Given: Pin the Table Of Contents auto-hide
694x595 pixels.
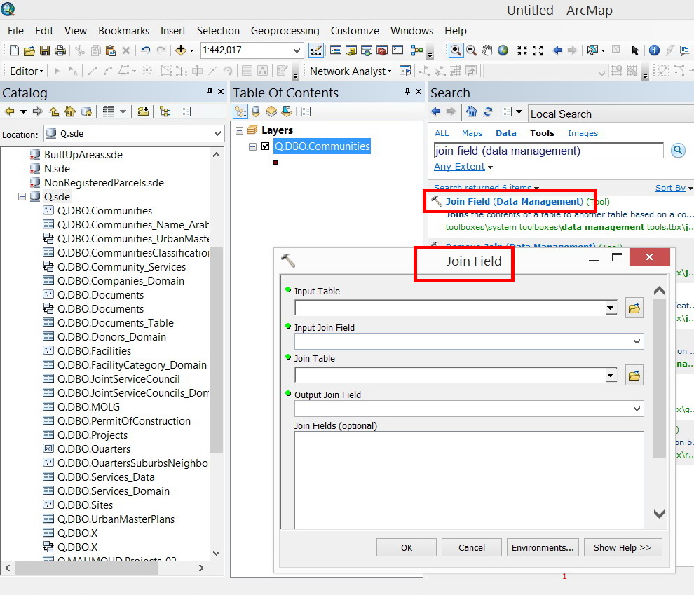Looking at the screenshot, I should coord(407,92).
